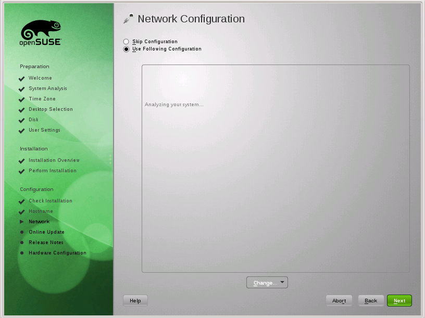The height and width of the screenshot is (318, 425).
Task: Click the Online Update bullet icon
Action: 22,232
